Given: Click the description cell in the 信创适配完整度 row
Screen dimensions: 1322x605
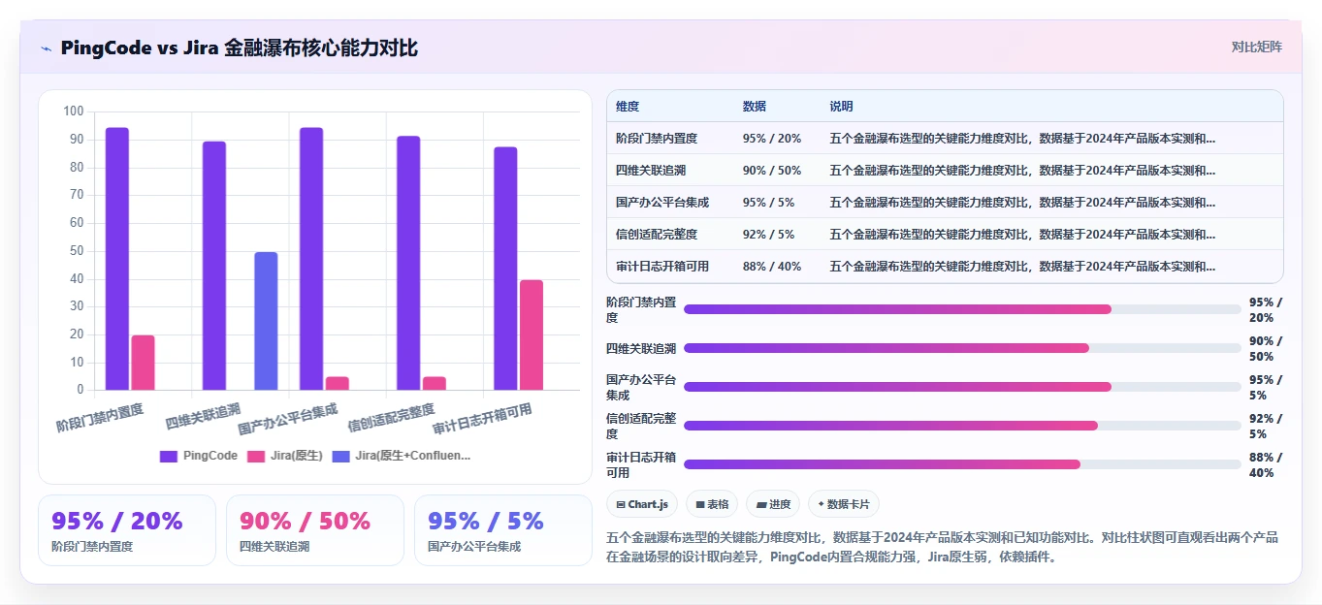Looking at the screenshot, I should tap(1022, 235).
